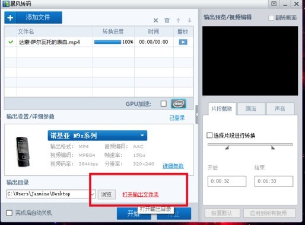Enable 选择片段进行转换 checkbox
The height and width of the screenshot is (225, 305).
click(x=209, y=136)
